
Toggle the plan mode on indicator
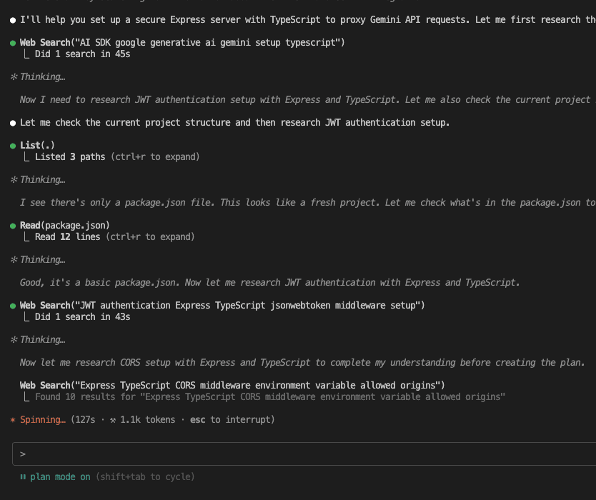(60, 477)
